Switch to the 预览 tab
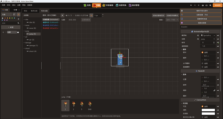Screen dimensions: 223x119 tap(26, 11)
